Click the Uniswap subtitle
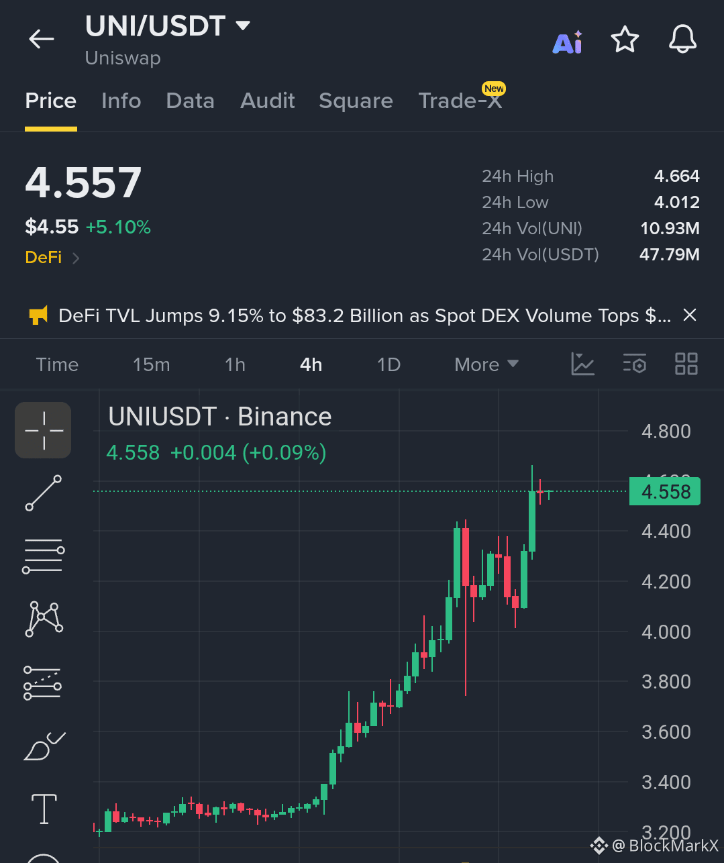This screenshot has height=863, width=724. pos(123,58)
